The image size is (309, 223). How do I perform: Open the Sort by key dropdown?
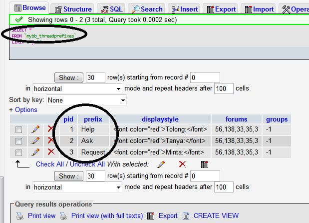coord(86,100)
